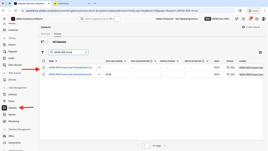Open the WKND Dev sandbox selector
Viewport: 268px width, 151px height.
pos(217,19)
